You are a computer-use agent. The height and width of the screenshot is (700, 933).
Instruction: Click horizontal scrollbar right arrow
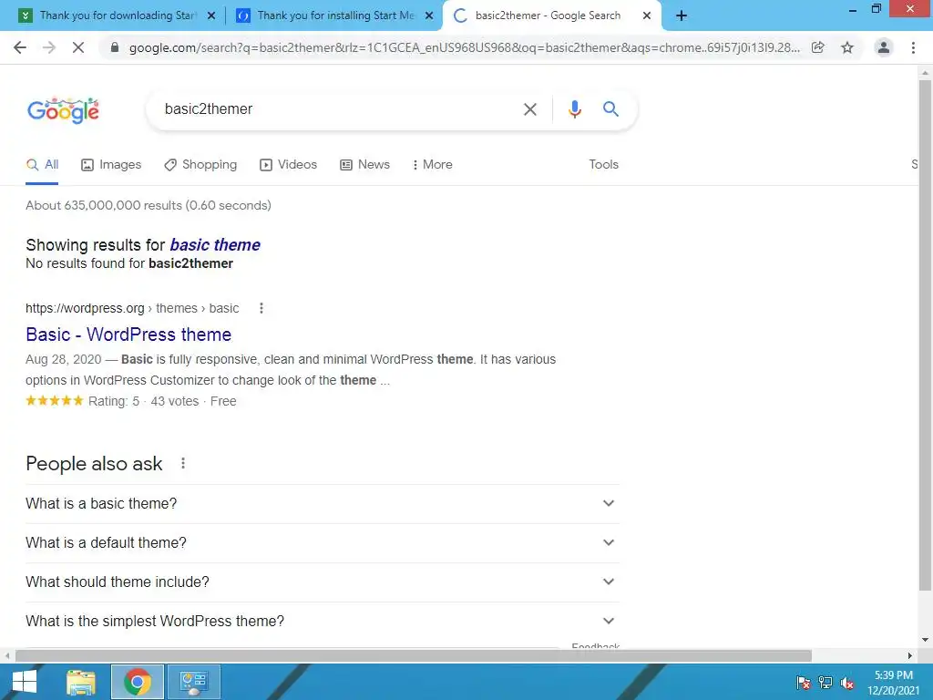910,655
